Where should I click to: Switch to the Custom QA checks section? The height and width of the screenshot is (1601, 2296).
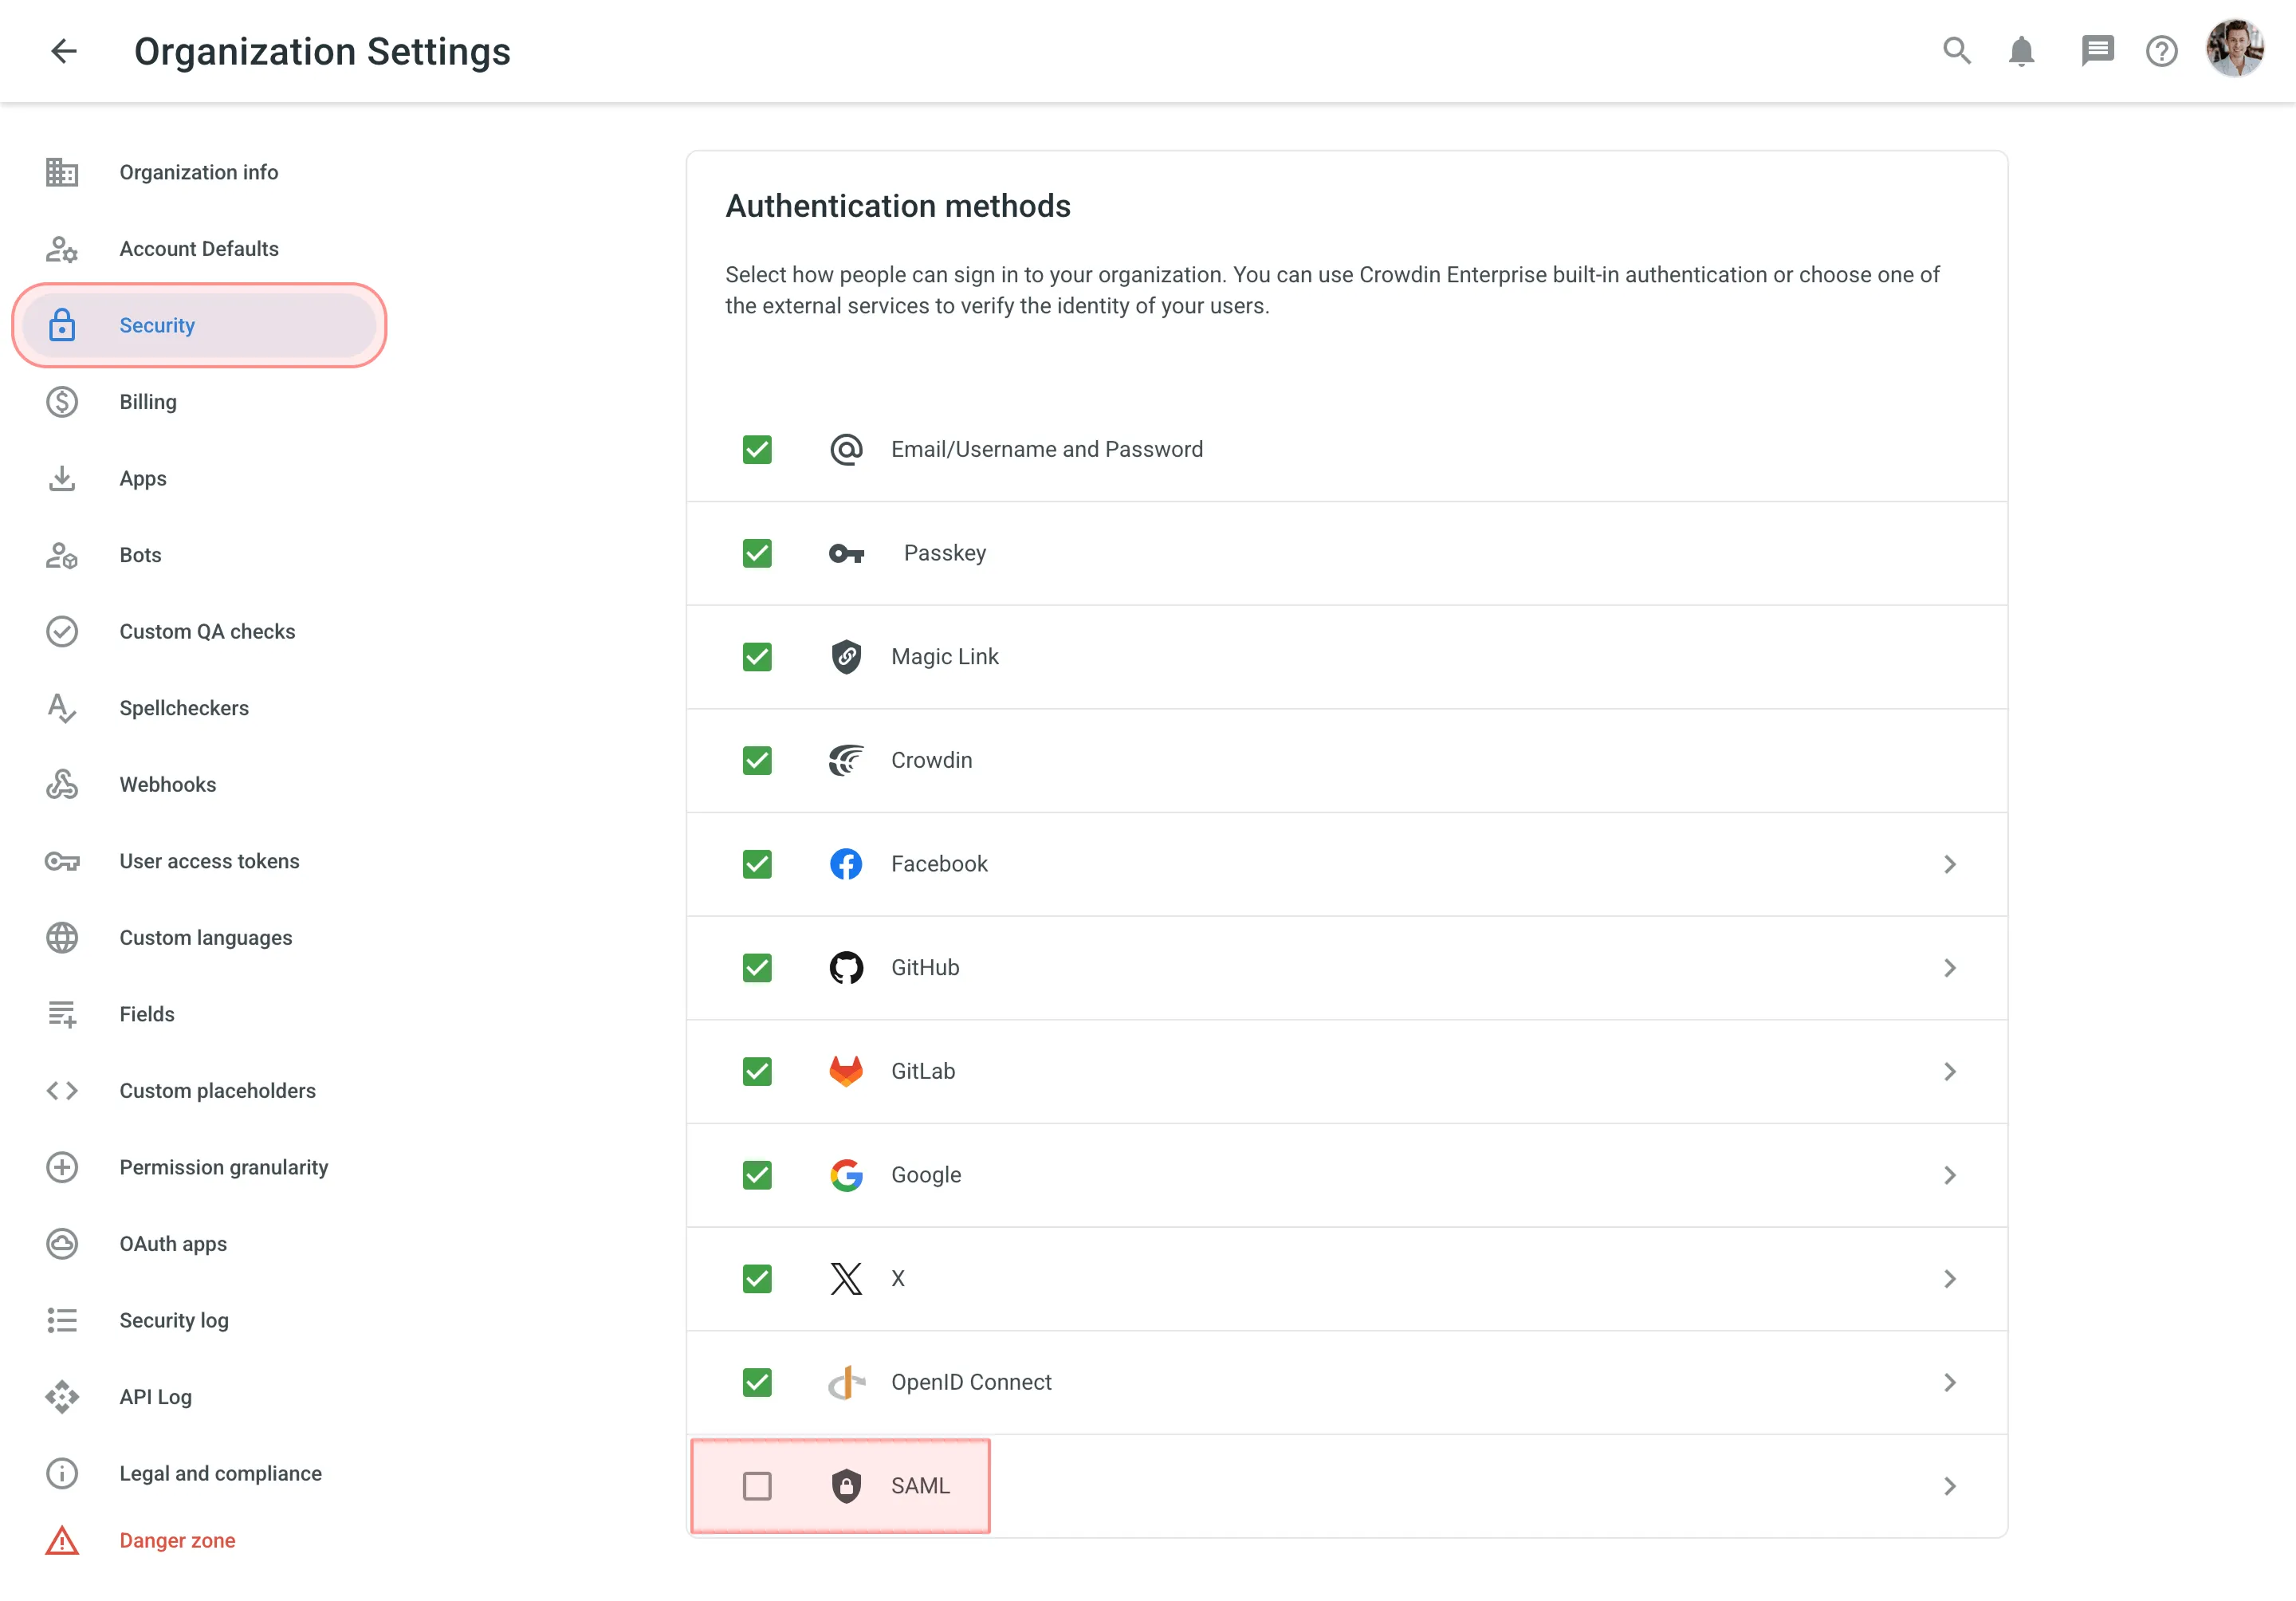tap(207, 631)
